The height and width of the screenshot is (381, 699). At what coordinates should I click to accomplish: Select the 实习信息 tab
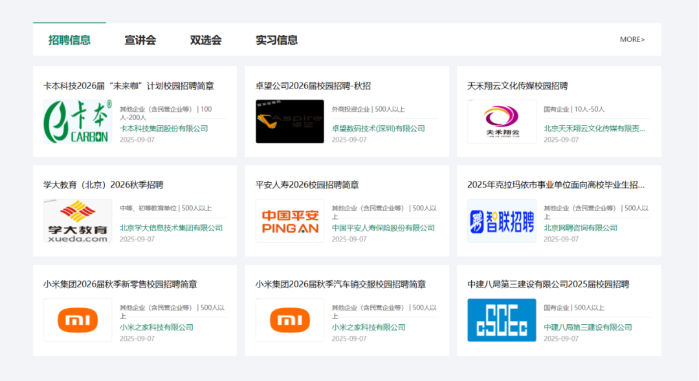tap(276, 40)
